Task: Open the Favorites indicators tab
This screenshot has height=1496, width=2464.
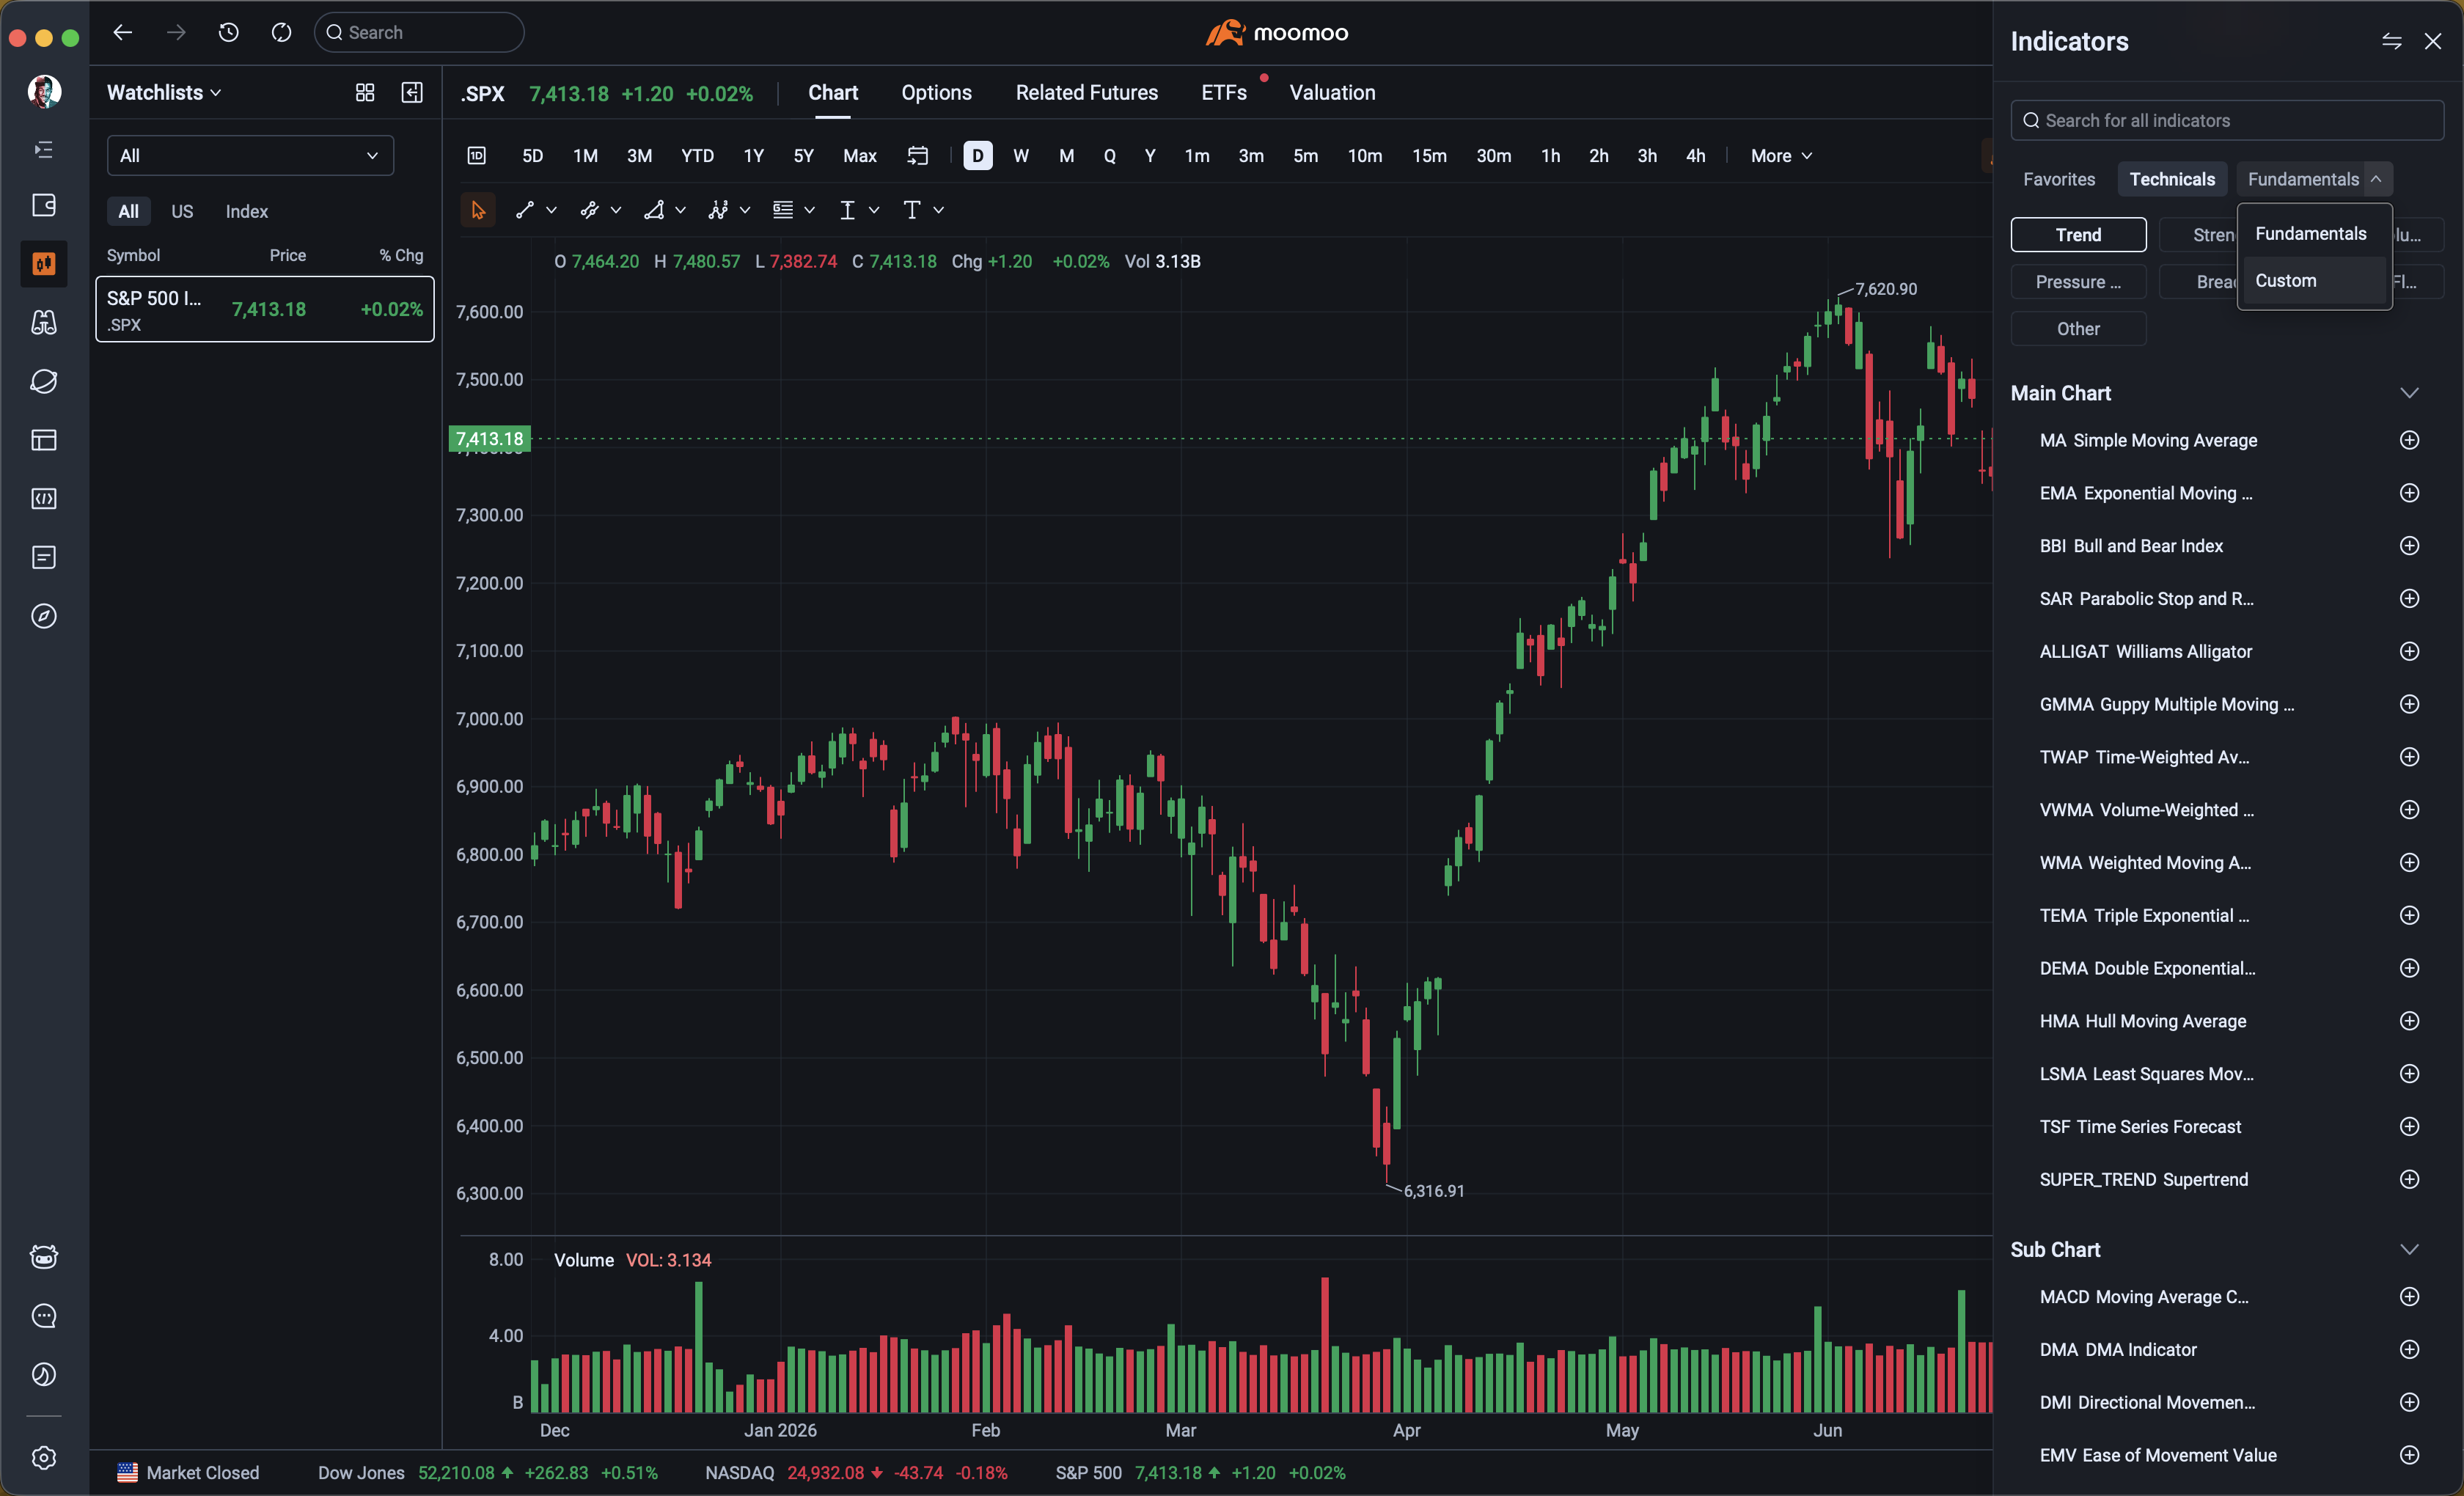Action: pyautogui.click(x=2059, y=179)
